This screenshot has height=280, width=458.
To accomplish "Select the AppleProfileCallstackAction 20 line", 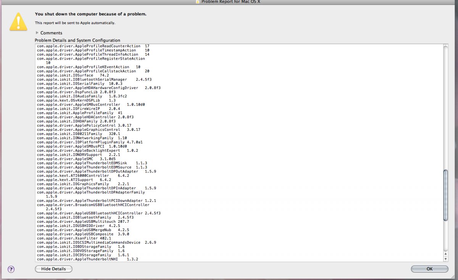I will [x=93, y=71].
